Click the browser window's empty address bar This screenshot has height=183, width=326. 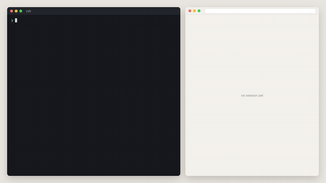[260, 11]
